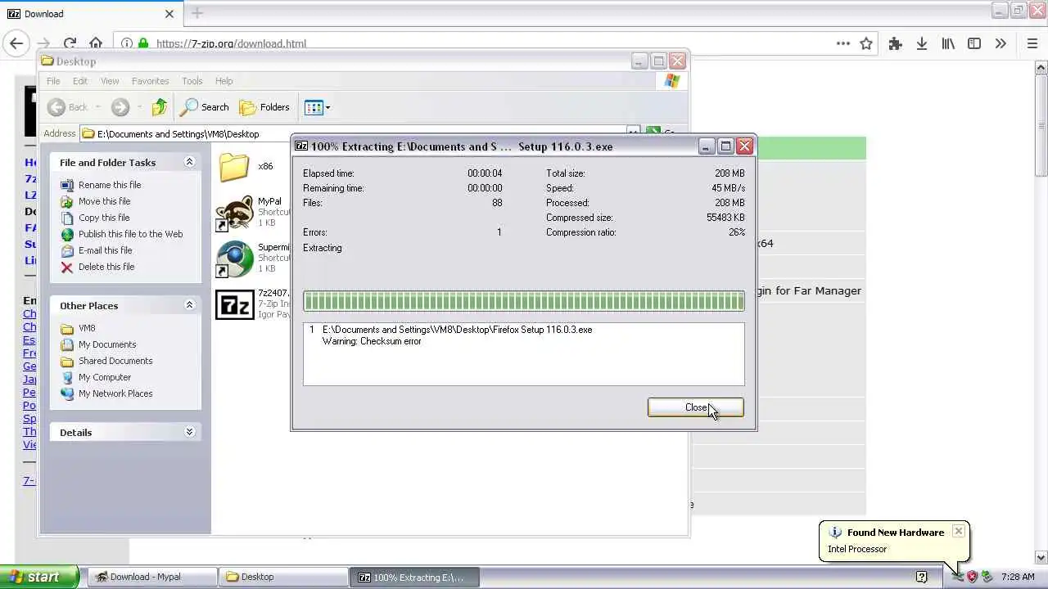Click Explorer address bar path field
Viewport: 1048px width, 589px height.
(x=352, y=133)
